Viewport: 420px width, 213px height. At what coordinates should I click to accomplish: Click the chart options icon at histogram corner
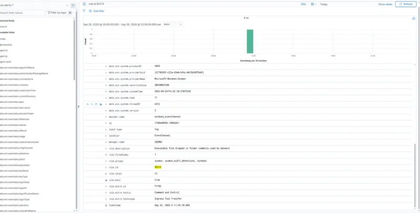(414, 18)
